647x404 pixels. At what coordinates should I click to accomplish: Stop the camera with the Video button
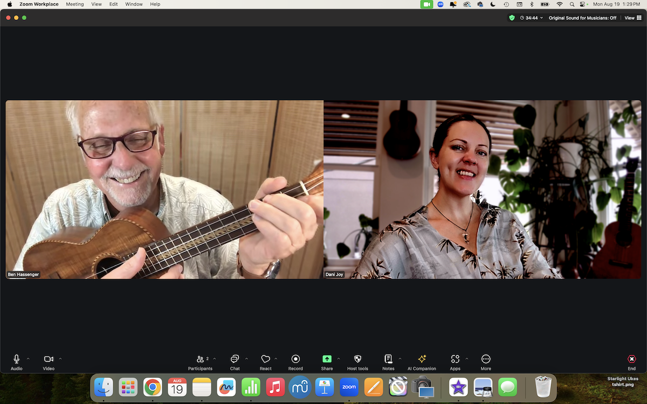point(49,362)
